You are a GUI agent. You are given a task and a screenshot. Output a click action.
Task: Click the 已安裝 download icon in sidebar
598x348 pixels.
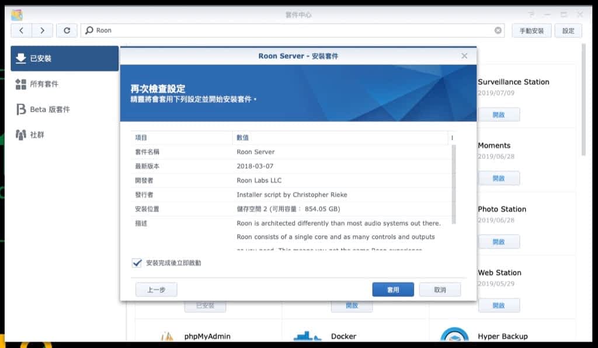(20, 58)
